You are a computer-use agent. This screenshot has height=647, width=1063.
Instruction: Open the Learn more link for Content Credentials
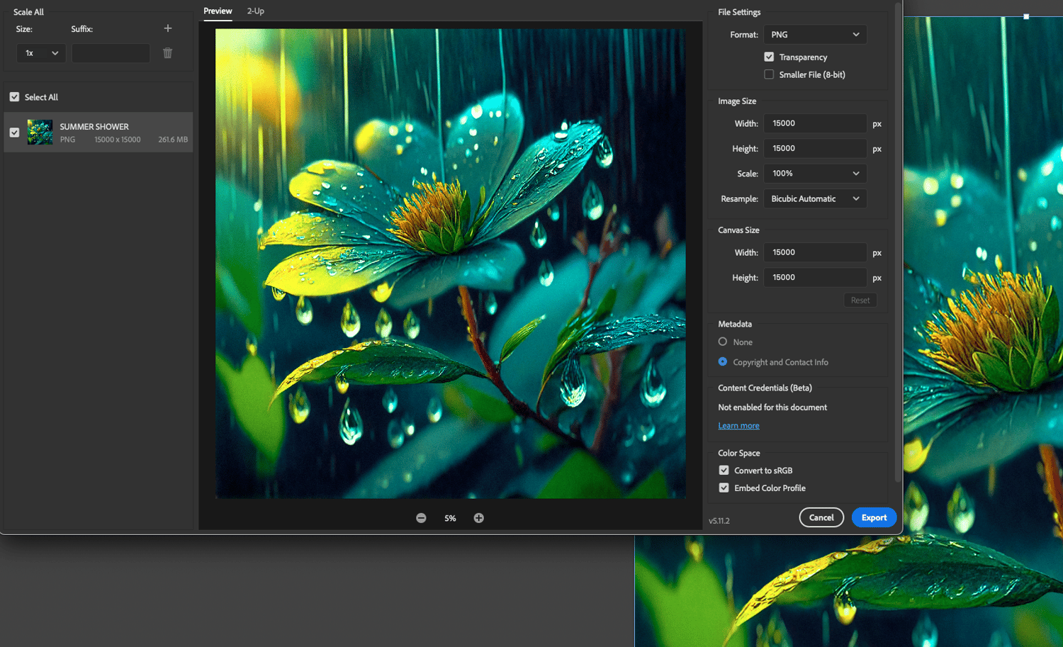738,426
